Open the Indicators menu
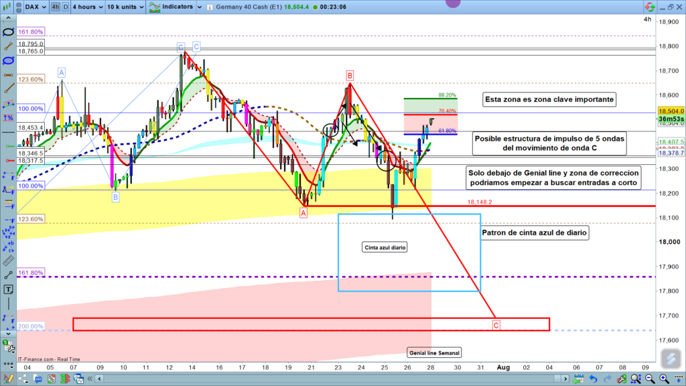 tap(171, 7)
